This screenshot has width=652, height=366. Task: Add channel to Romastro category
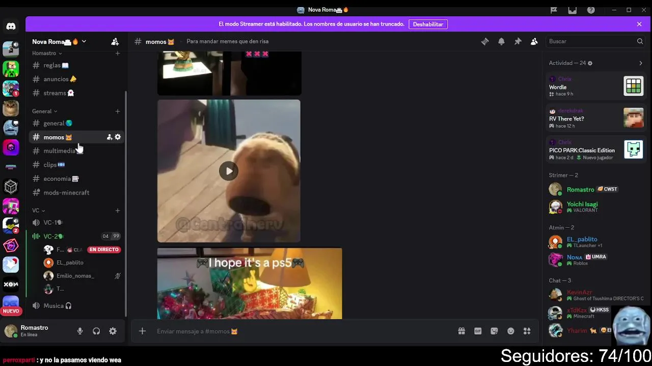(118, 53)
